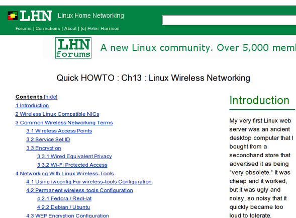
Task: Open '2 Wireless Linux Compatible NICs' entry
Action: (x=57, y=114)
